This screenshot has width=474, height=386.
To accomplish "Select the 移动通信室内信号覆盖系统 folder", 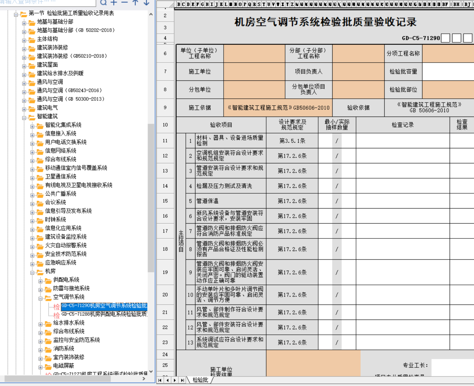I will (x=76, y=168).
